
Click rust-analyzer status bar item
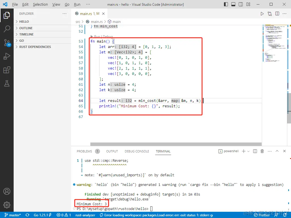pyautogui.click(x=85, y=215)
